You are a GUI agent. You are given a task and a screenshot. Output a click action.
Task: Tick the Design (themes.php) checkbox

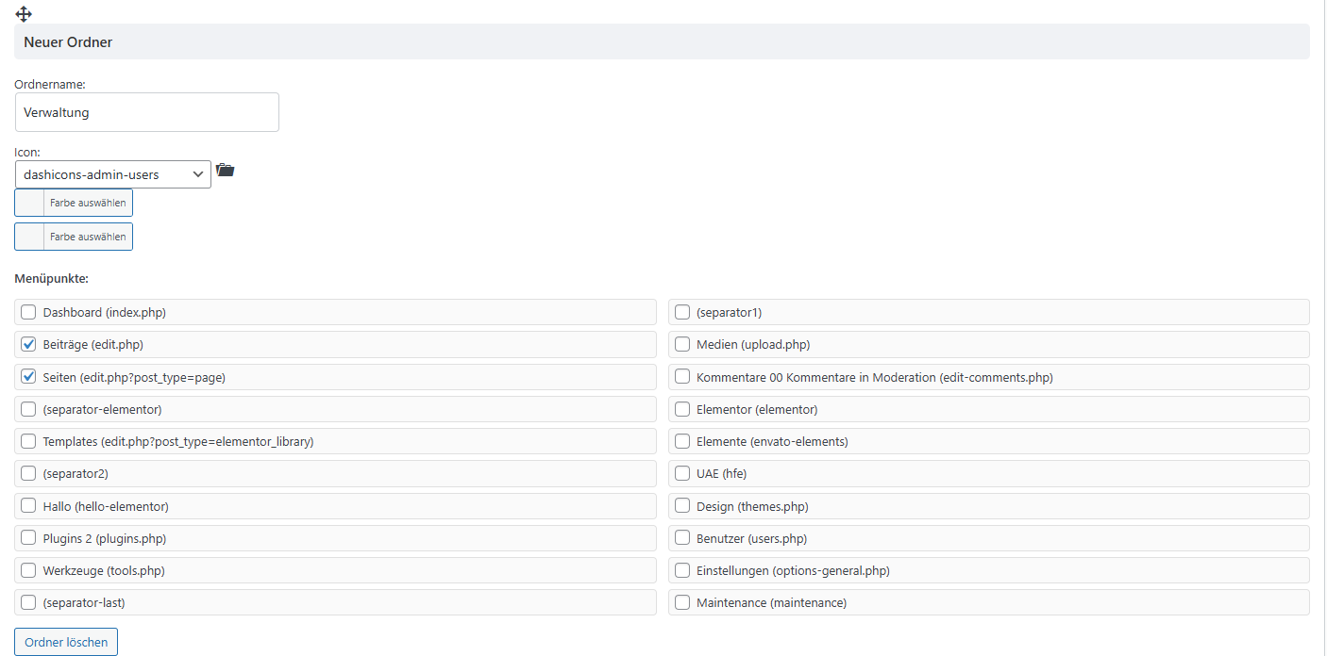682,506
